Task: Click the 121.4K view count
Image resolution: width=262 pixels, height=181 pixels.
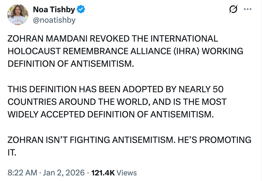Action: coord(102,173)
